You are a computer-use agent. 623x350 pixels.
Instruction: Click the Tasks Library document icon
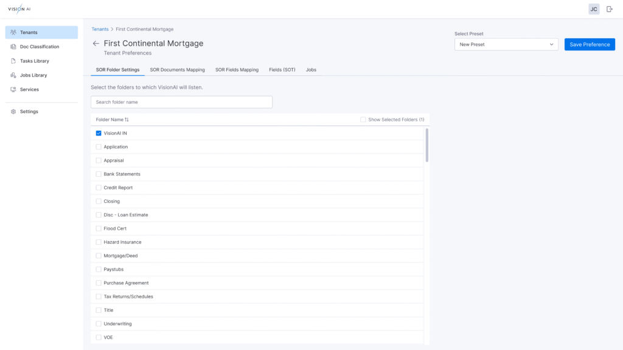pyautogui.click(x=13, y=61)
